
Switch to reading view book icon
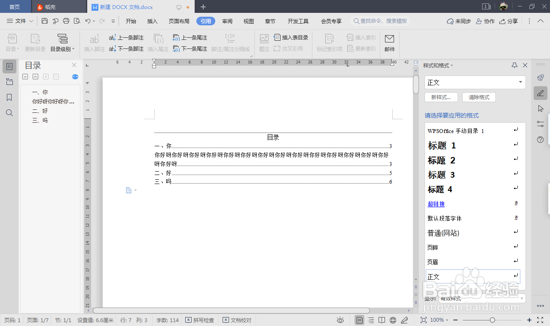tap(382, 320)
